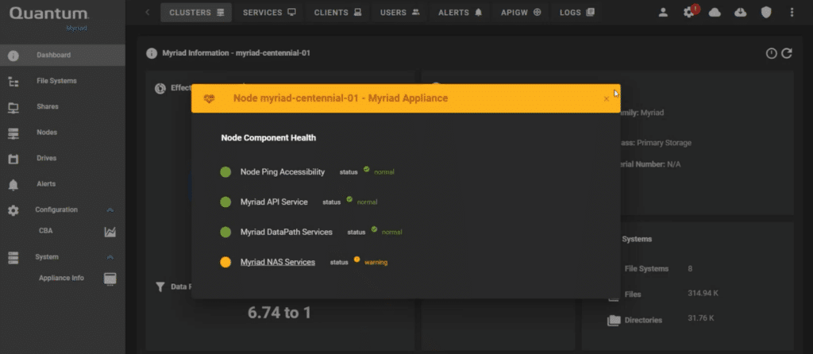
Task: Open the user account icon
Action: pos(663,13)
